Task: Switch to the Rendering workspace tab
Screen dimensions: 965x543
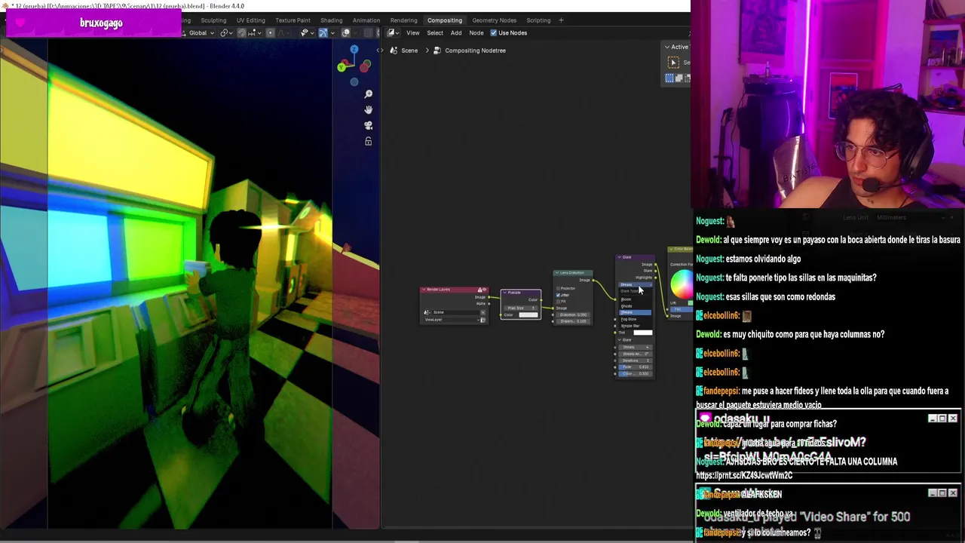Action: [403, 20]
